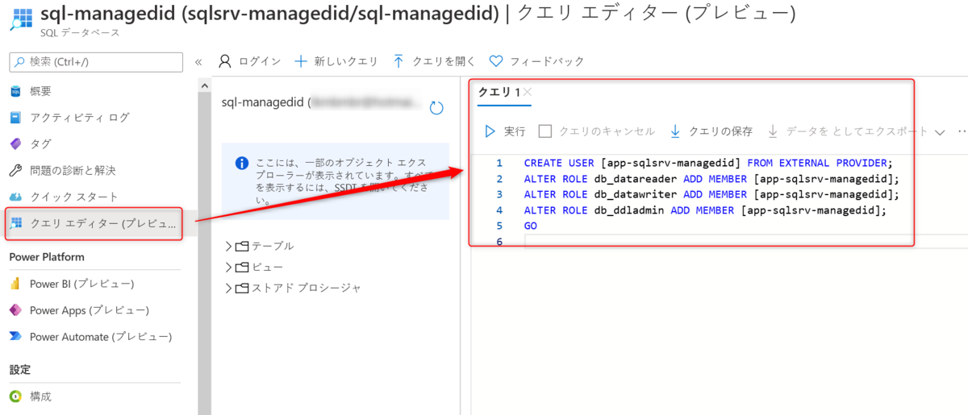Click the play triangle icon for 実行
The width and height of the screenshot is (968, 415).
tap(490, 131)
